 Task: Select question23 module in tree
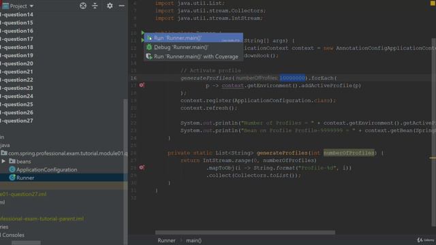[x=16, y=88]
